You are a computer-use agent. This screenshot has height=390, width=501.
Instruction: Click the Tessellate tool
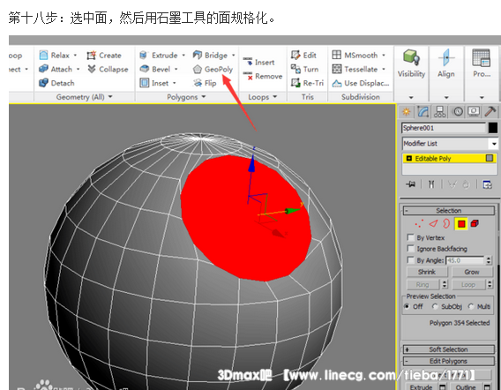(355, 69)
